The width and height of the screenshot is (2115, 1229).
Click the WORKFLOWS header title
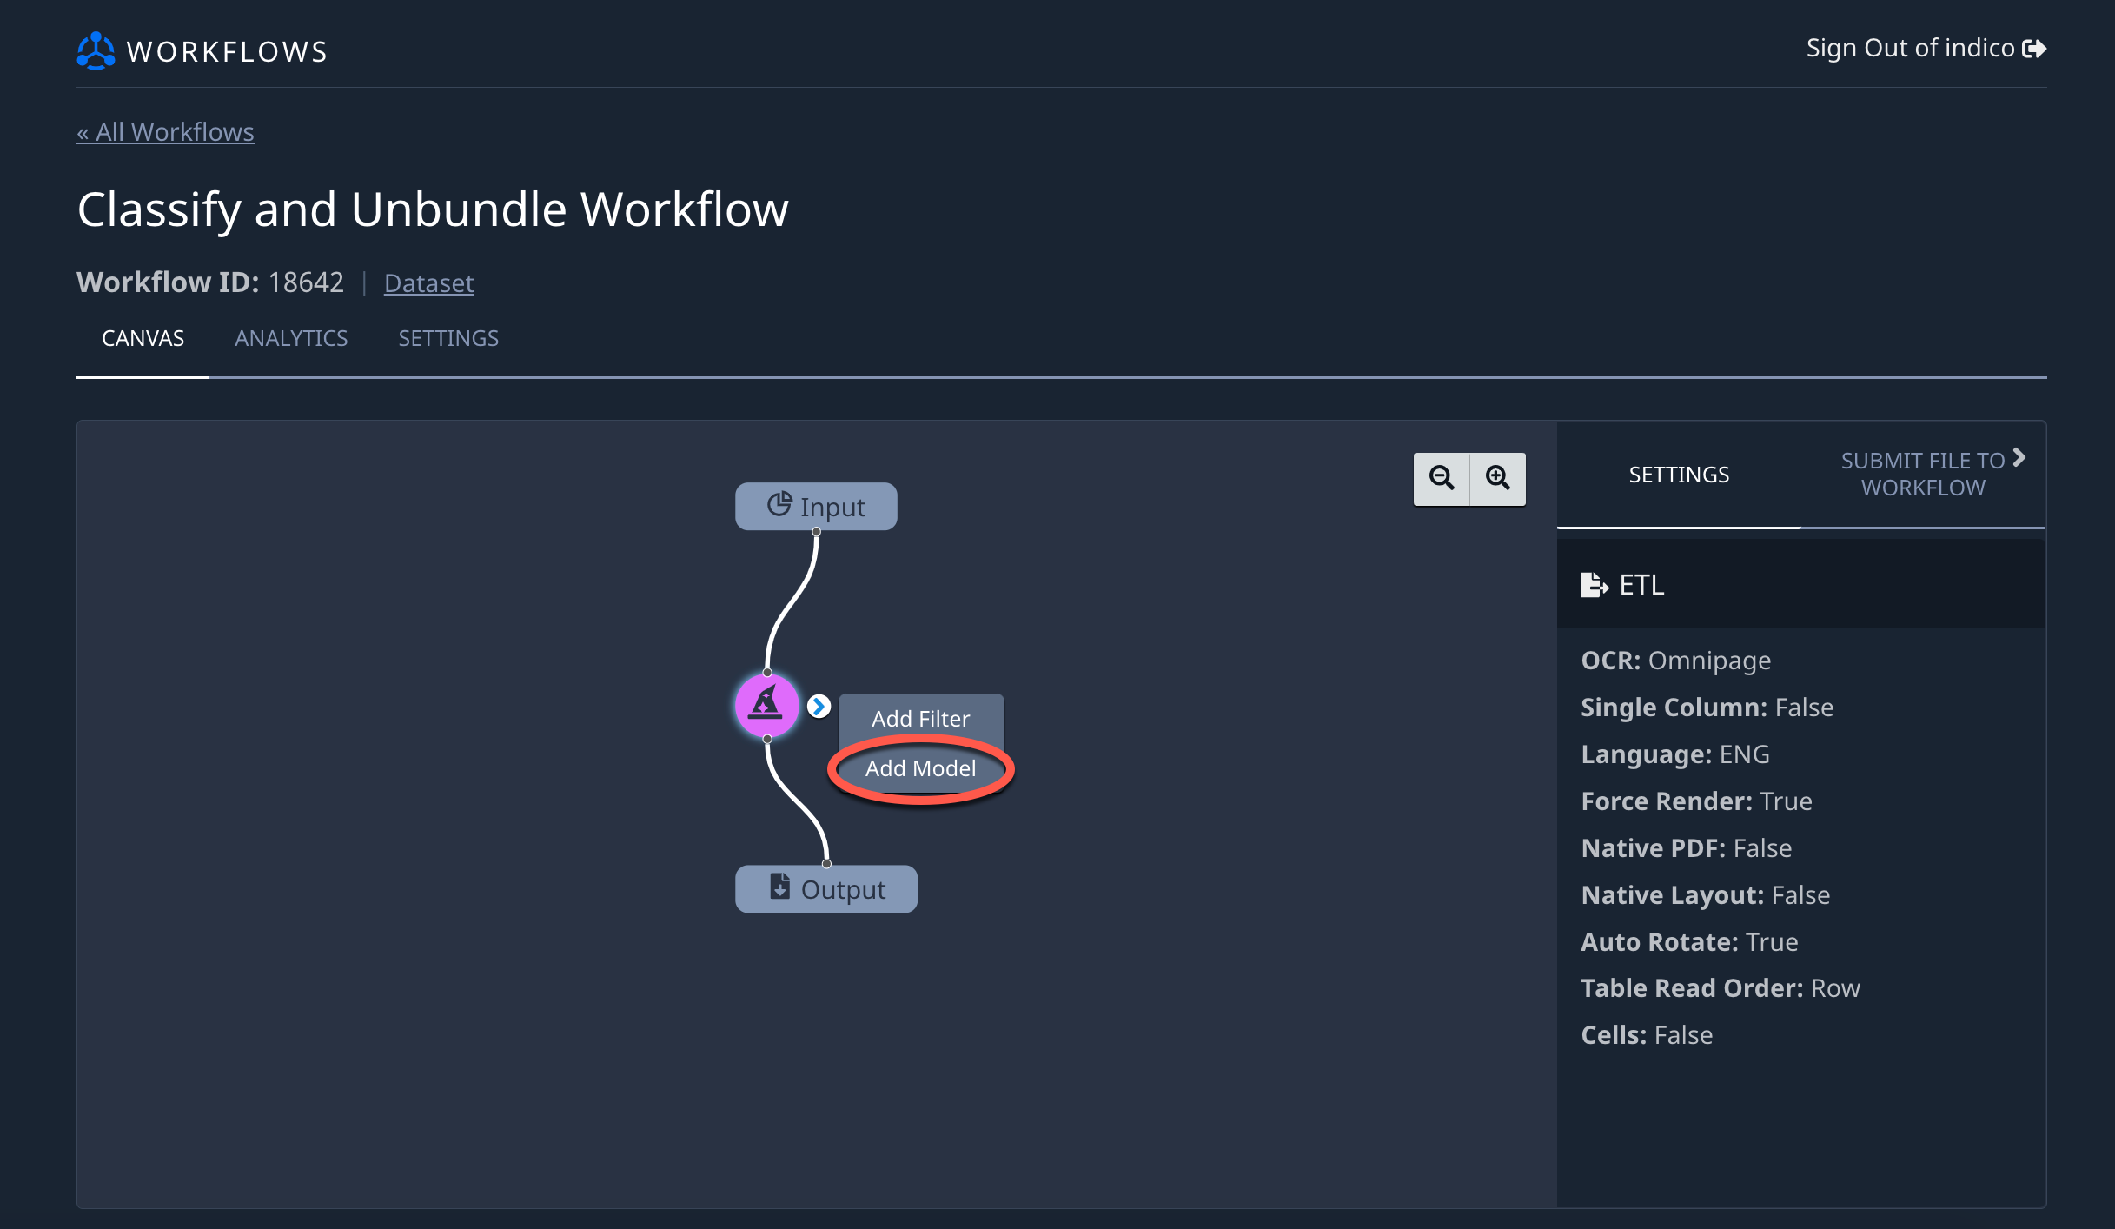[x=227, y=51]
